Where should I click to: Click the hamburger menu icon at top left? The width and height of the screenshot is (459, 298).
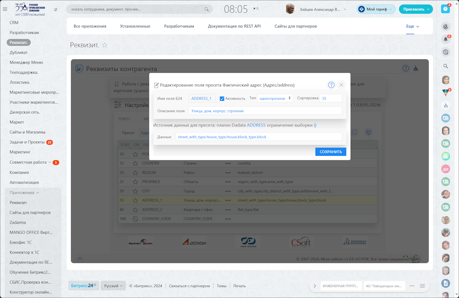click(5, 9)
